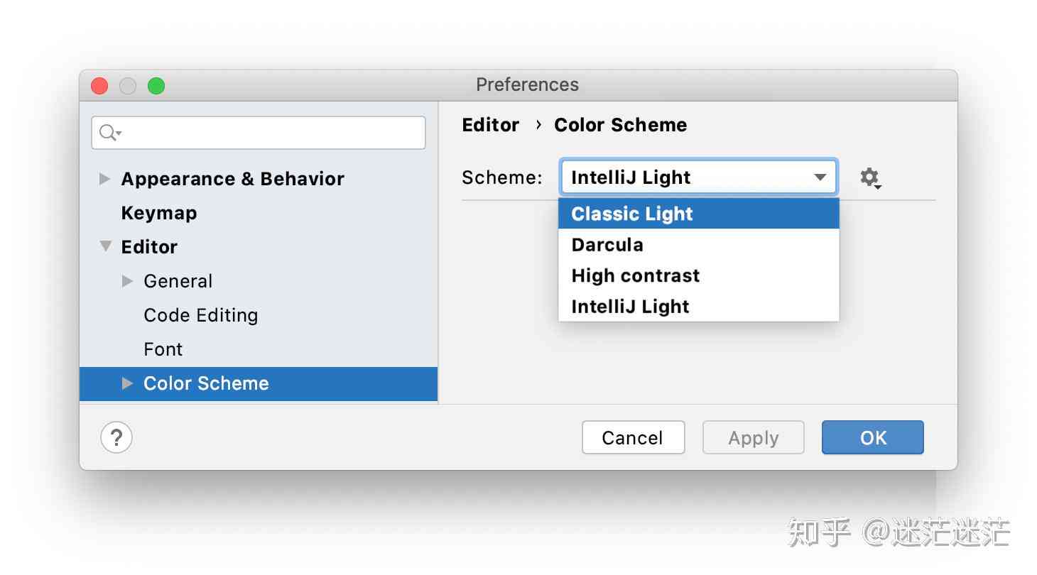Open the Font settings page
1037x575 pixels.
click(x=163, y=349)
